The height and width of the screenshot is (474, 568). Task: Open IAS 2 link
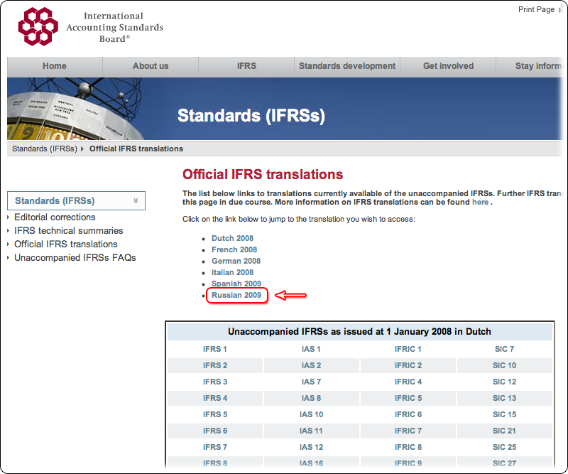point(311,365)
